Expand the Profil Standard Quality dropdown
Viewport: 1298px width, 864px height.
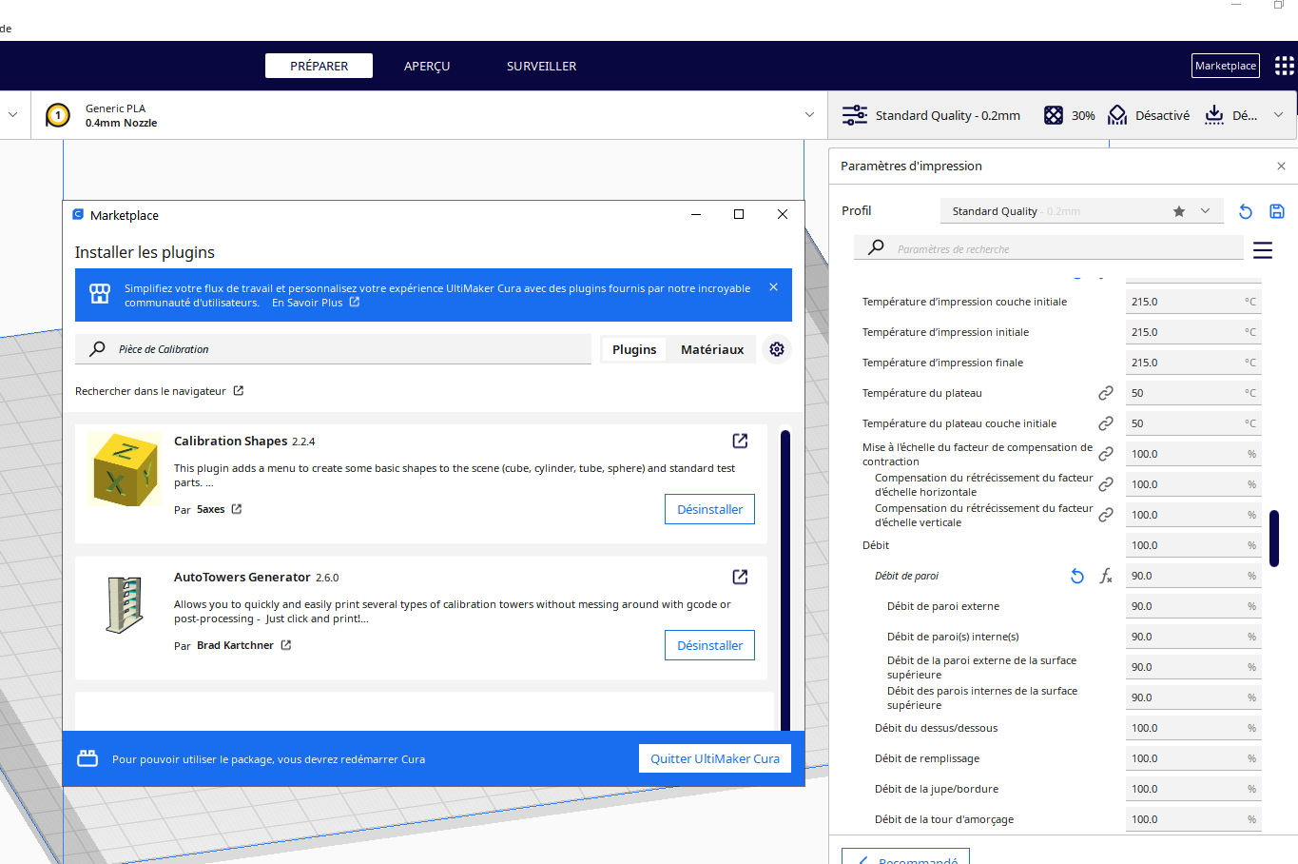click(1205, 211)
